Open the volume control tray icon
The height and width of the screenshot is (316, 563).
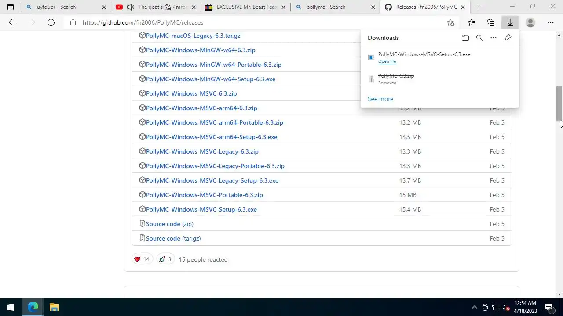pos(506,308)
